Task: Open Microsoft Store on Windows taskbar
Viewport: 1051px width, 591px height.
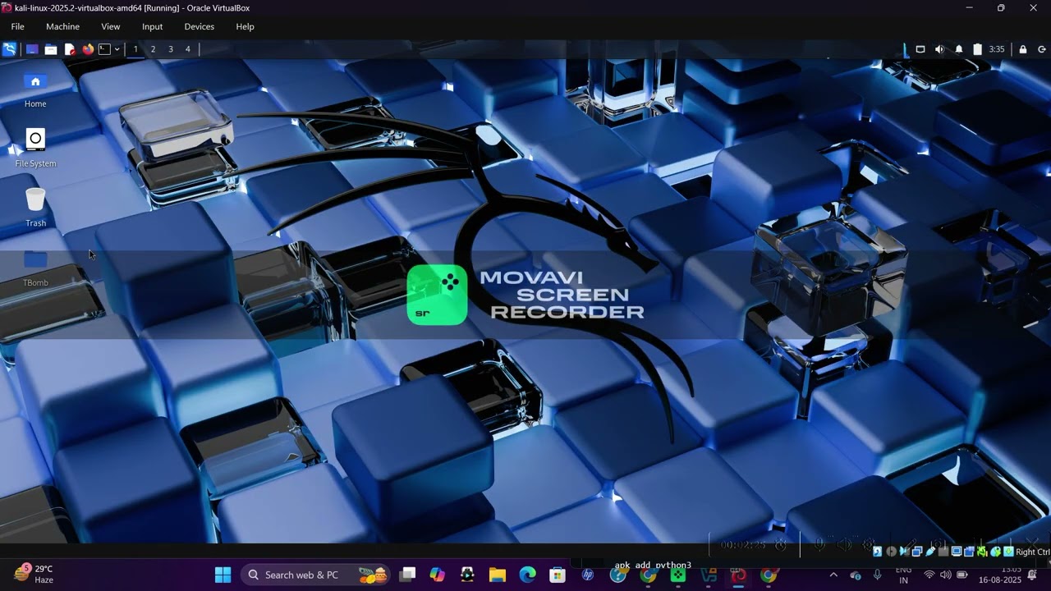Action: (558, 575)
